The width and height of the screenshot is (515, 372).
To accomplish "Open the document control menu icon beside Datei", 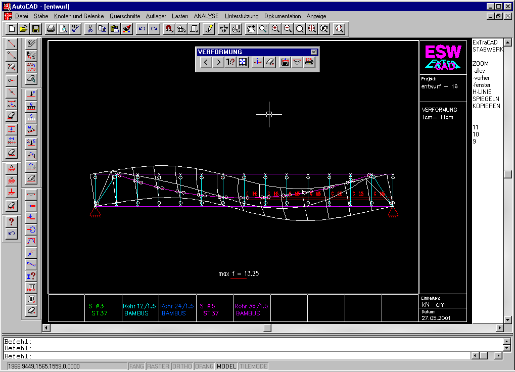I will 8,16.
